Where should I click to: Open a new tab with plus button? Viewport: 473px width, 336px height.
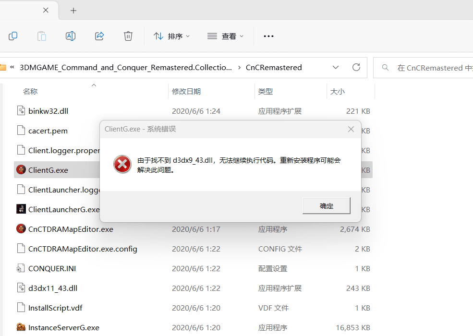73,10
